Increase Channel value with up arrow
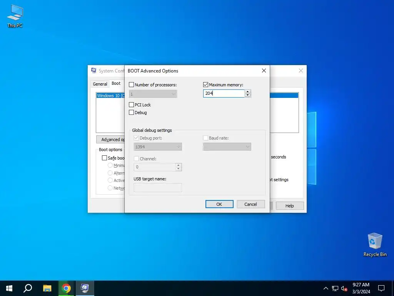Viewport: 394px width, 296px height. click(179, 165)
